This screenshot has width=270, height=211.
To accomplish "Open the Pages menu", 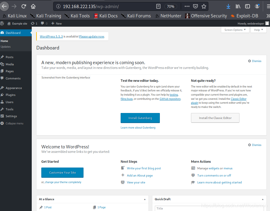I will pyautogui.click(x=10, y=71).
